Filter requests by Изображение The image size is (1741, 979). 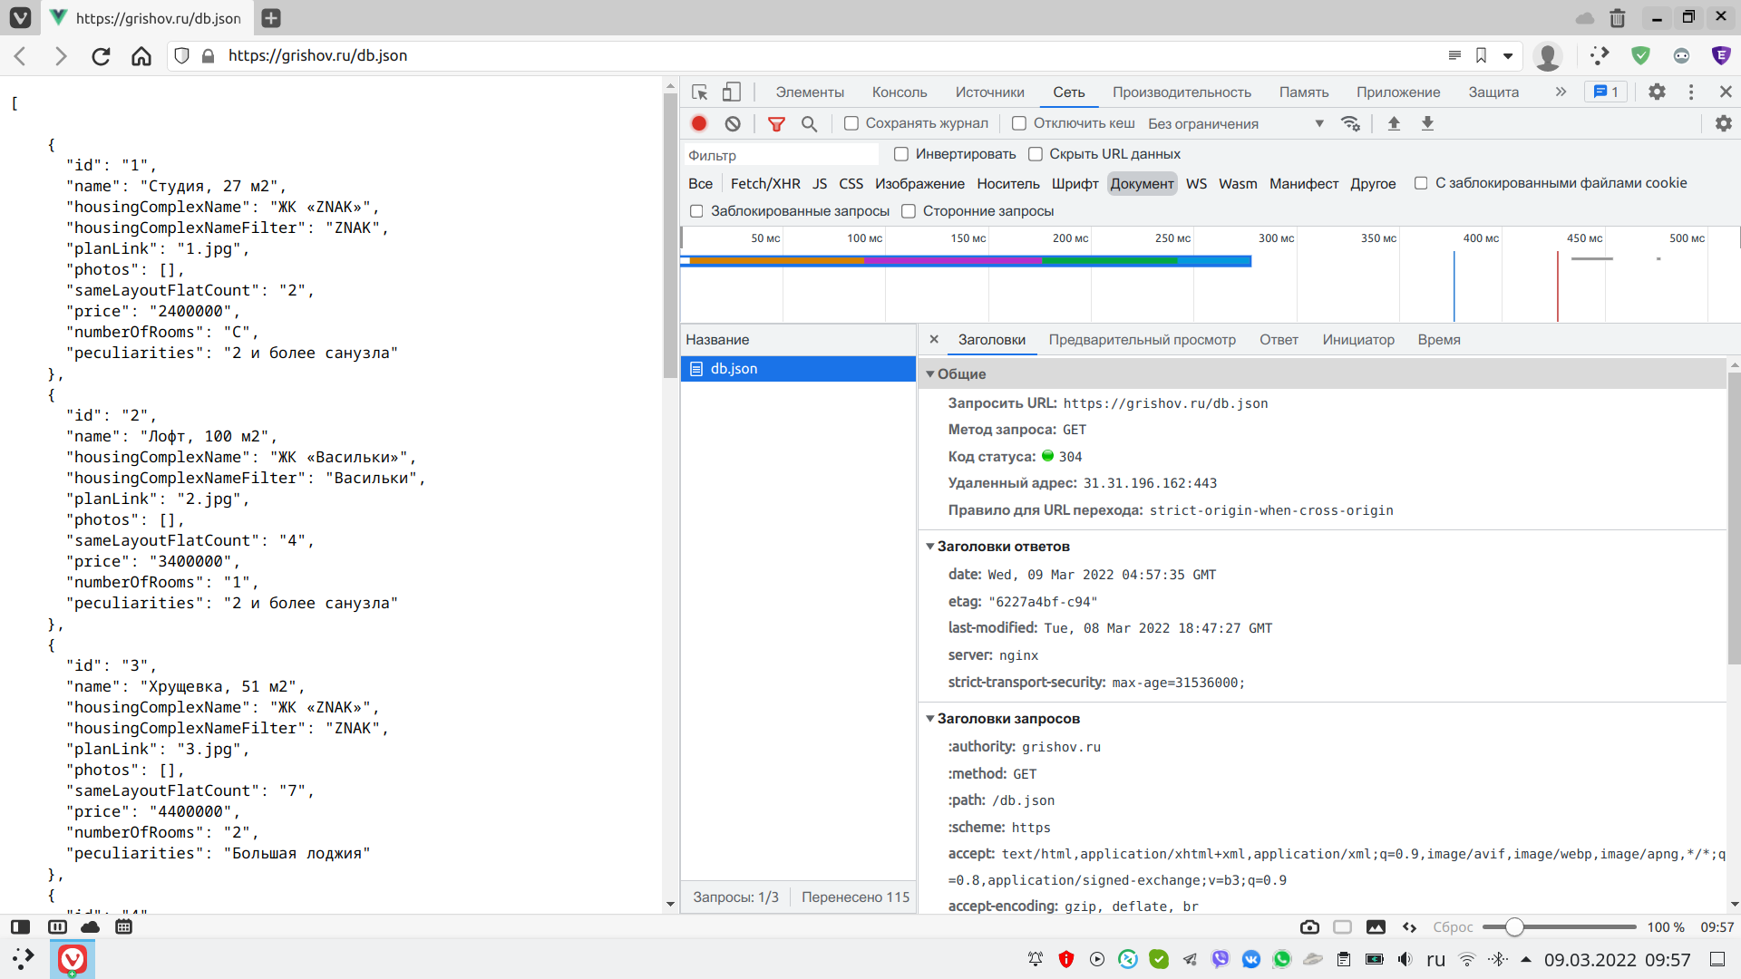(x=919, y=184)
